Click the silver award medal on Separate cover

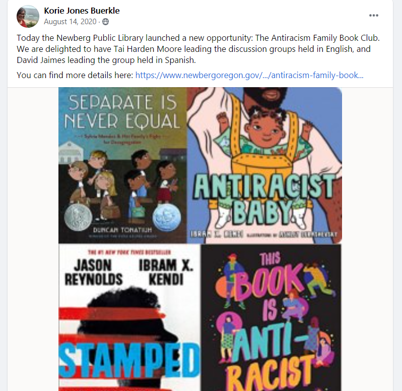pos(78,217)
